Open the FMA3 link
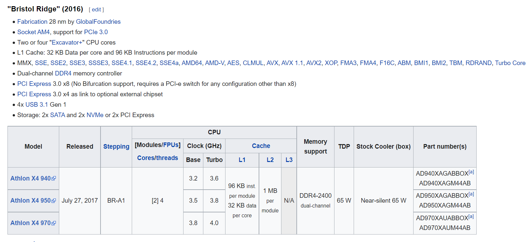 (x=348, y=63)
